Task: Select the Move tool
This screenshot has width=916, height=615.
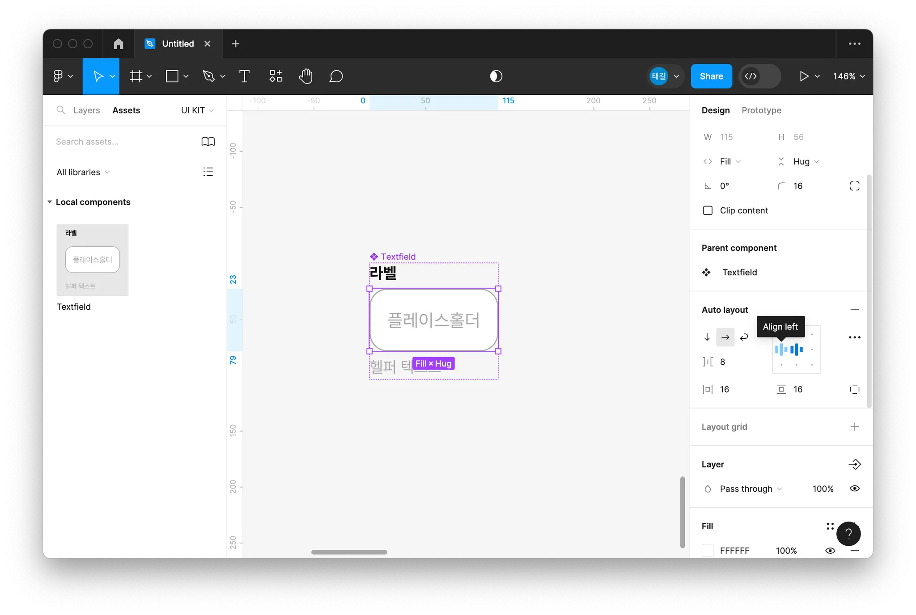Action: 98,76
